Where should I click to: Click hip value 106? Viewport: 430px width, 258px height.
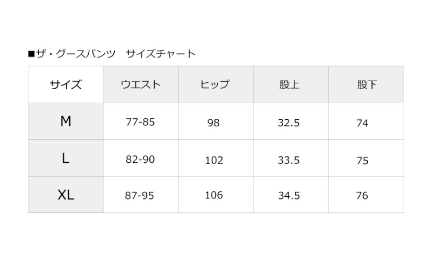point(214,195)
